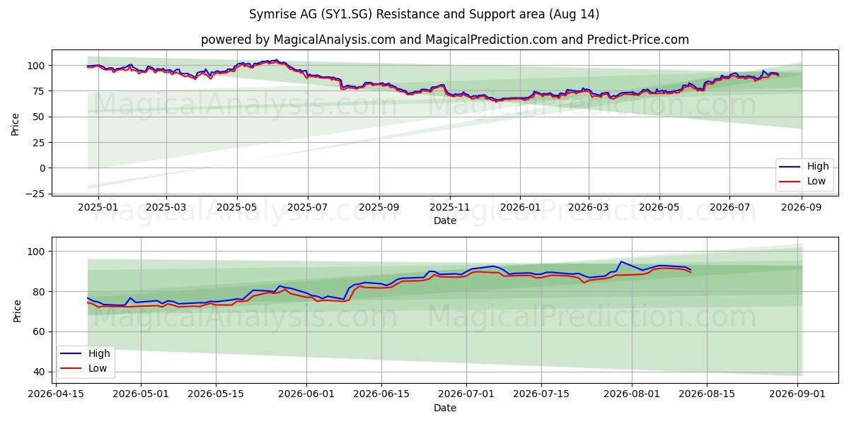
Task: Click the '2026-05-01' tick label on bottom chart
Action: click(141, 394)
